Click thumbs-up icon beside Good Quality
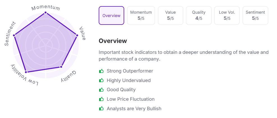The image size is (277, 118). tap(101, 90)
